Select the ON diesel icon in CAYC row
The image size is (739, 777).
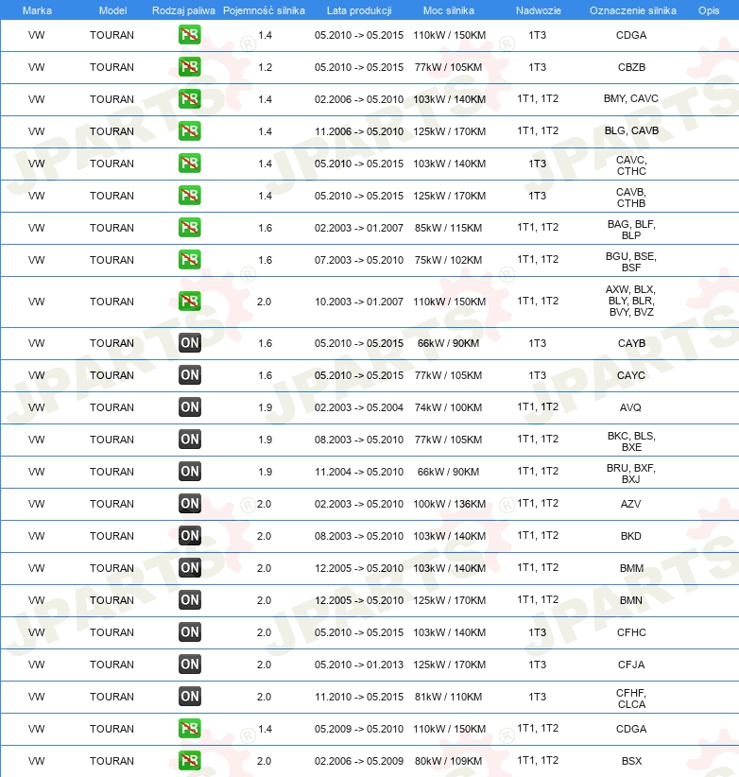point(190,375)
